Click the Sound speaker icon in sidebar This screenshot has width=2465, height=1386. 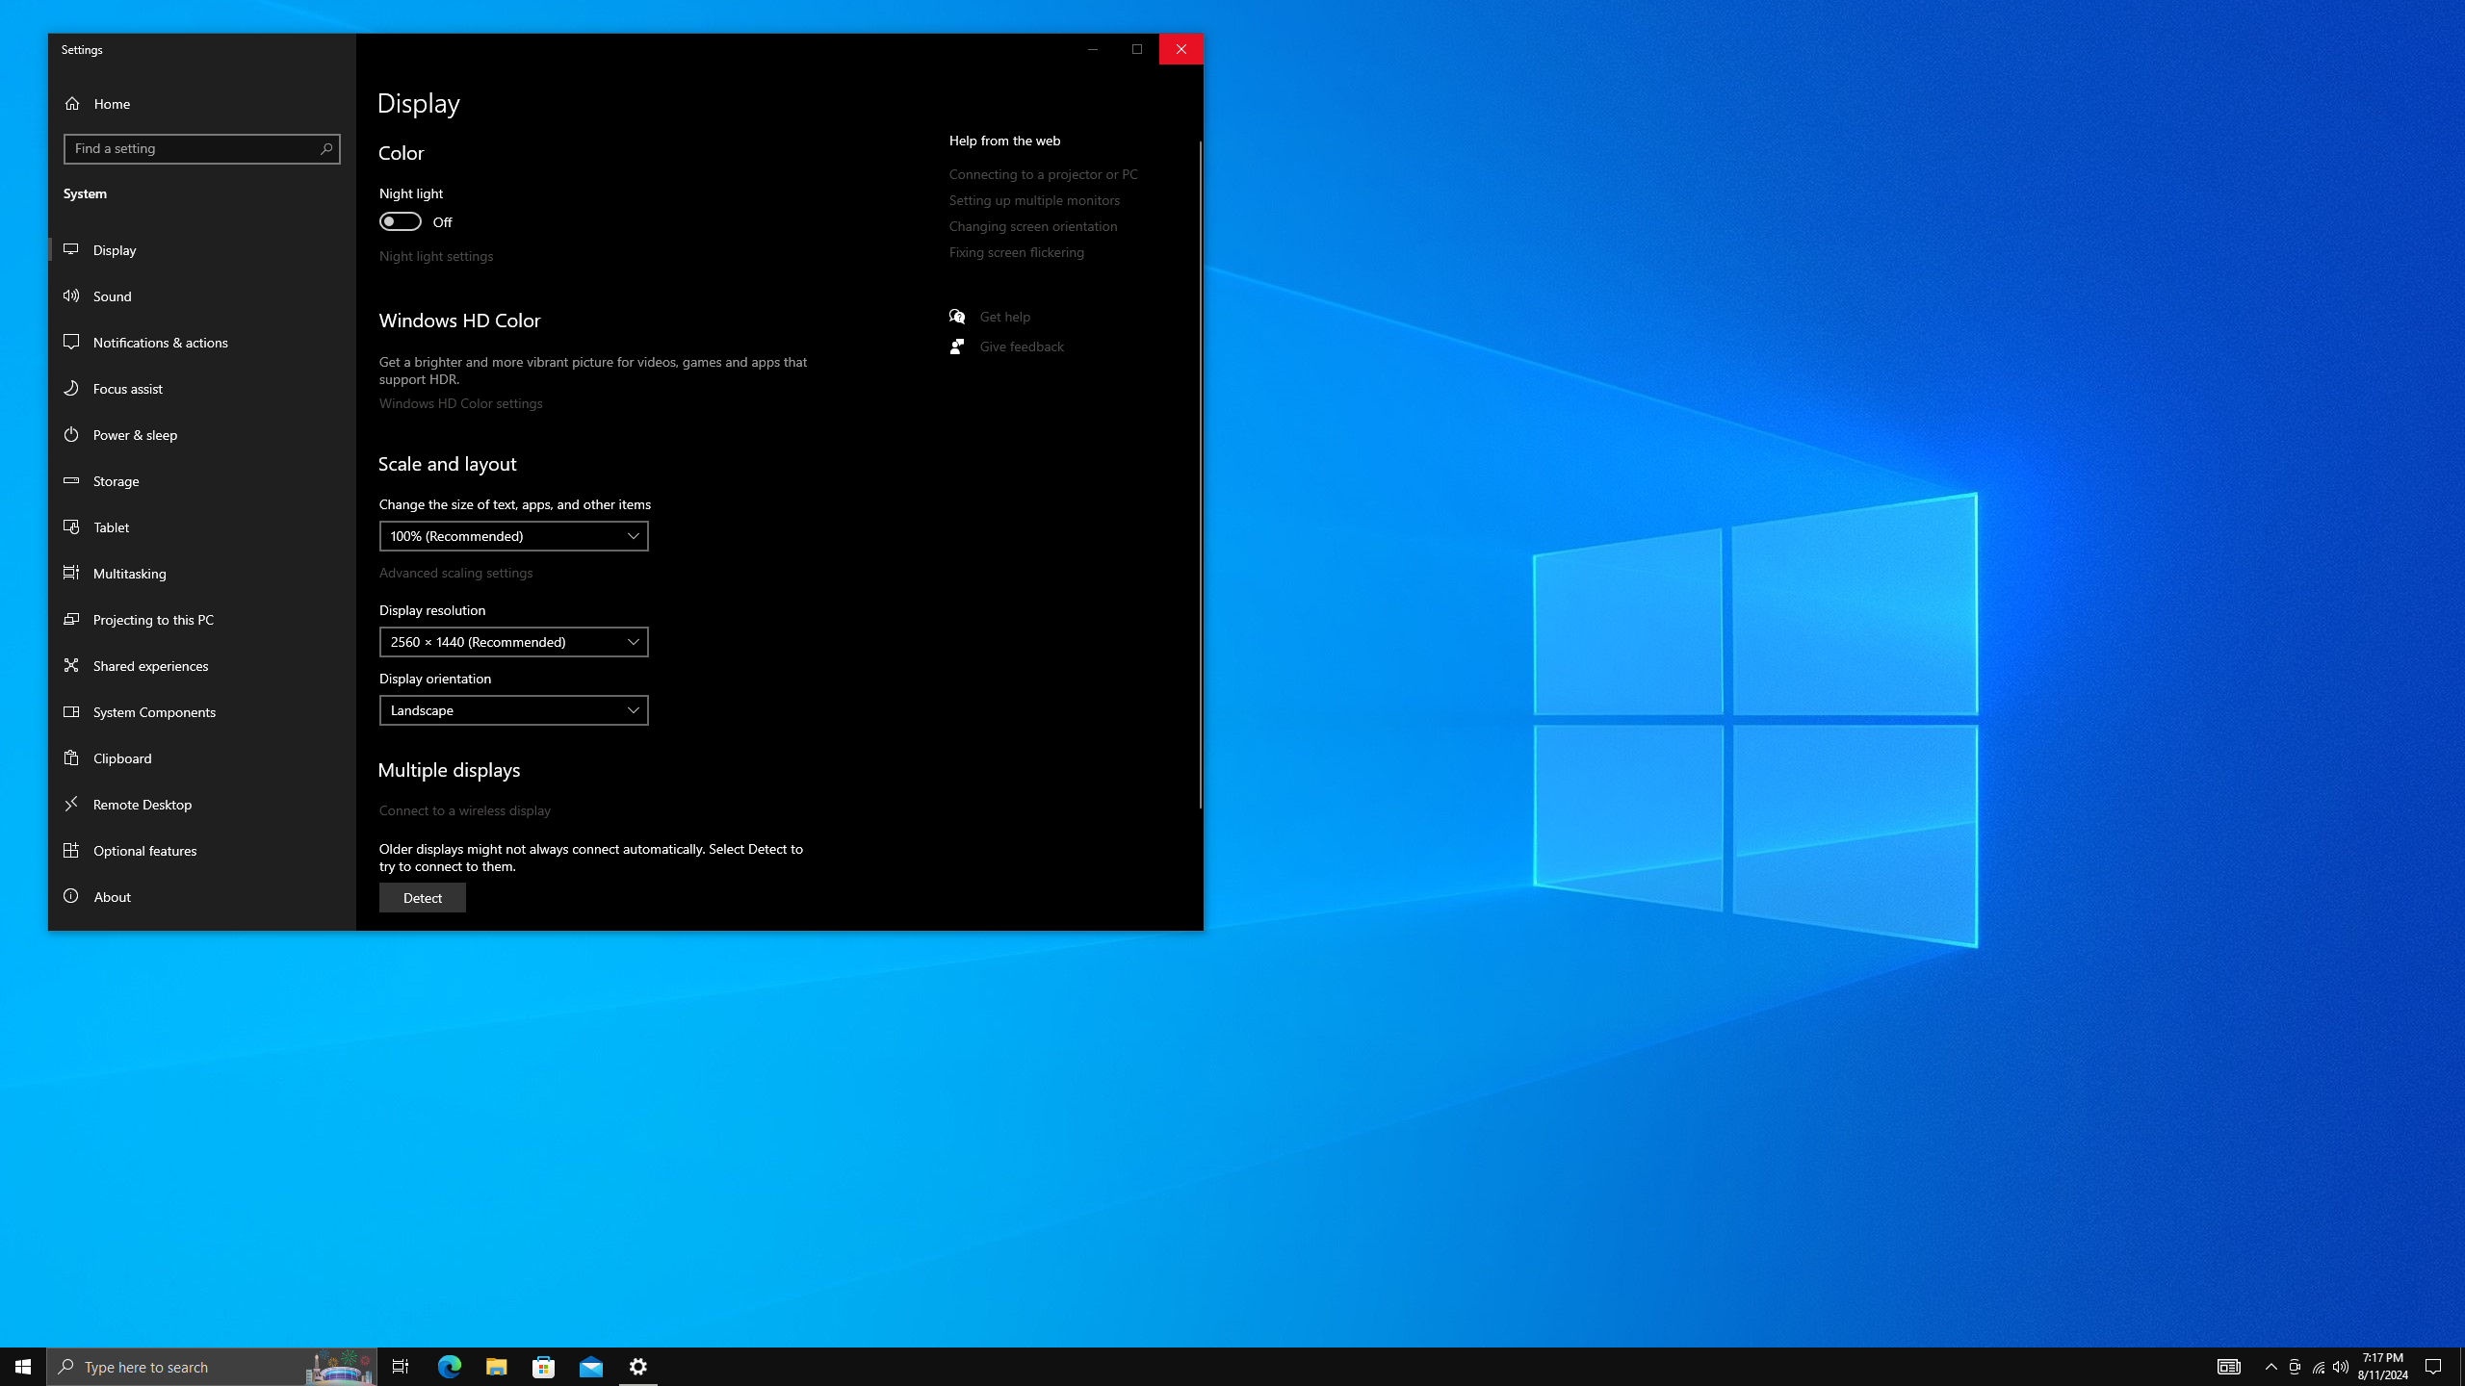71,295
